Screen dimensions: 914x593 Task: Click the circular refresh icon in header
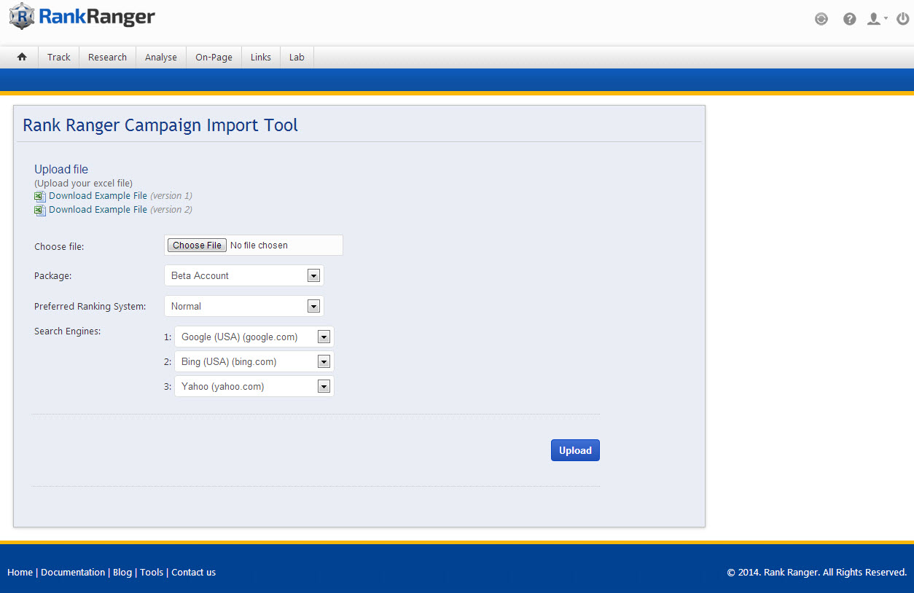[821, 19]
